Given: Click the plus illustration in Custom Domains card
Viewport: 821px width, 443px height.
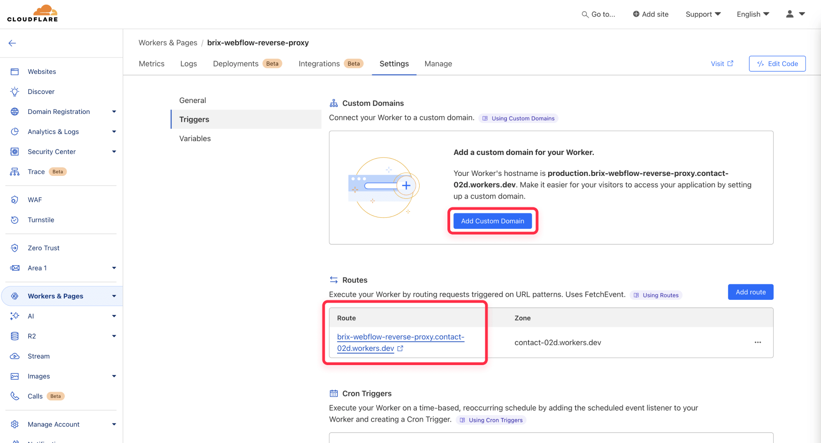Looking at the screenshot, I should click(406, 185).
